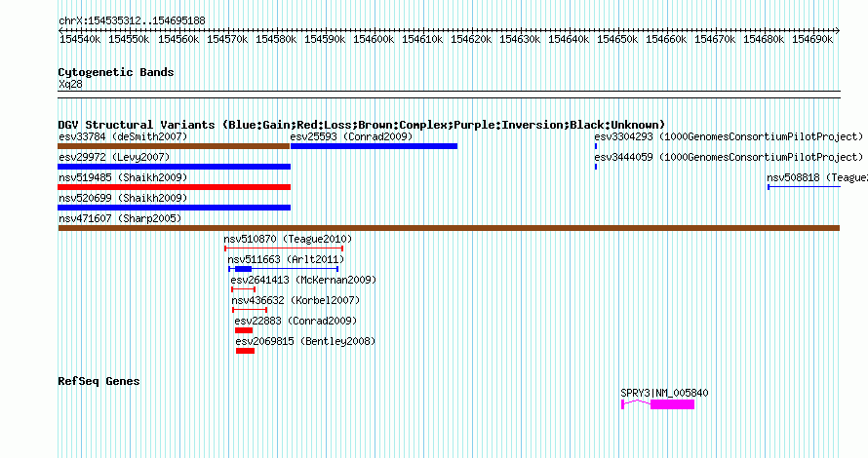Click the 154590k ruler tick label
Screen dimensions: 868x458
tap(325, 39)
